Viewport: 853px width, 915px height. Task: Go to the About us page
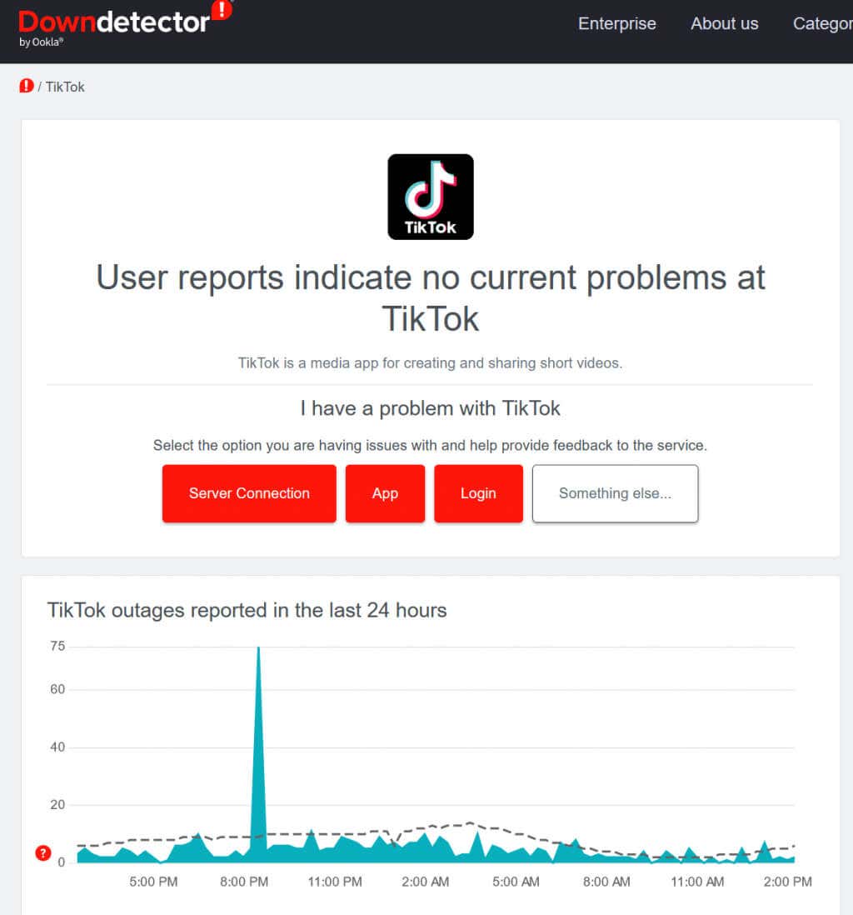coord(724,24)
